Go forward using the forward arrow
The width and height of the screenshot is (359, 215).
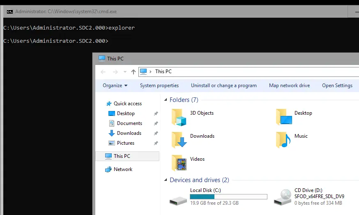tap(115, 72)
